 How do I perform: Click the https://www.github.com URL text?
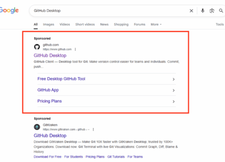tap(57, 49)
